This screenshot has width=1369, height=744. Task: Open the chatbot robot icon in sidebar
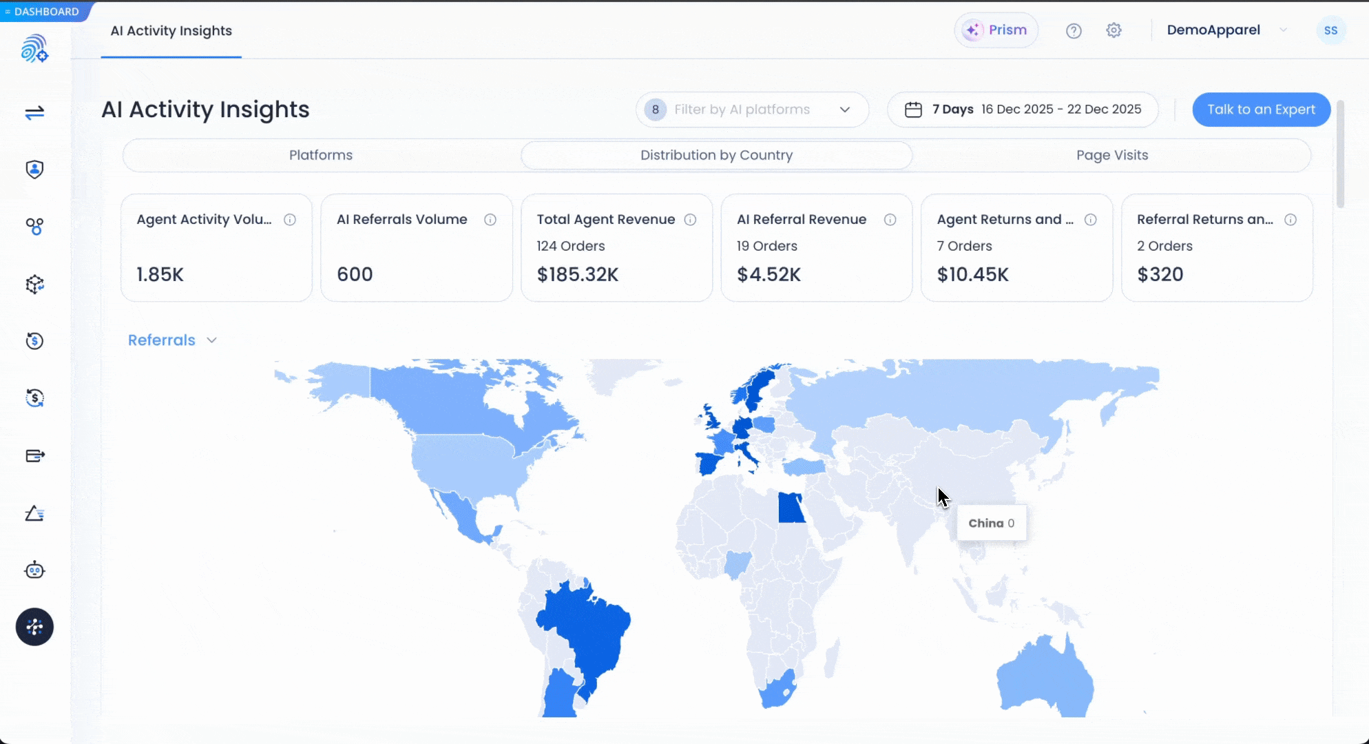34,570
